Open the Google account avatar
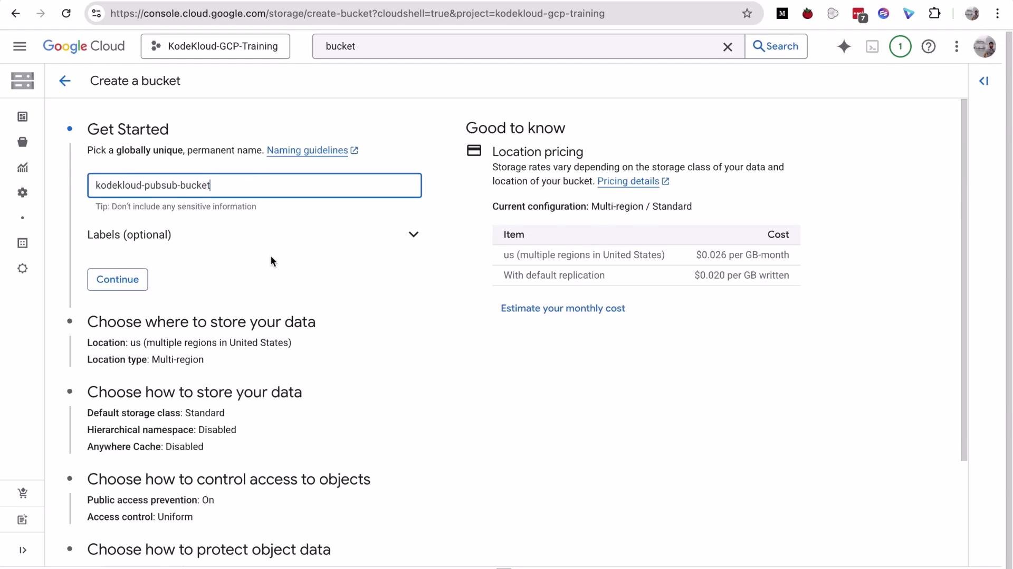Screen dimensions: 1013x569 [985, 47]
